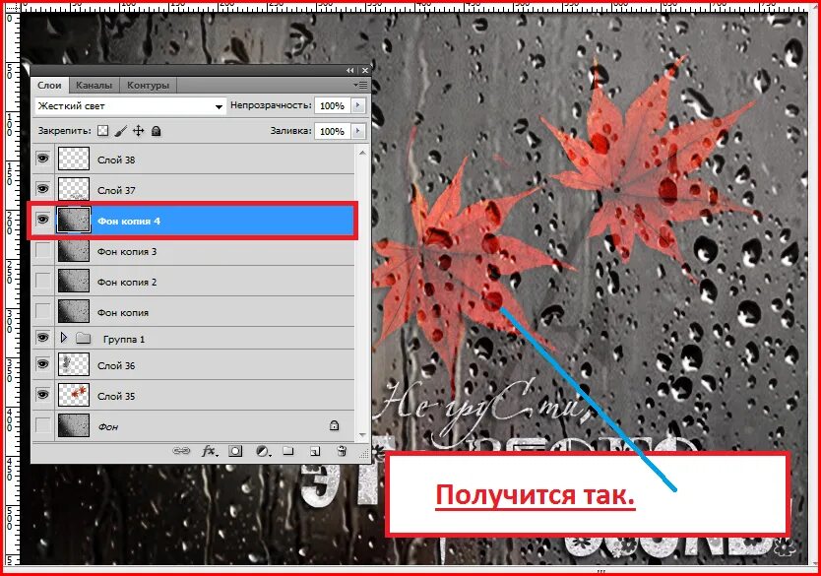821x576 pixels.
Task: Collapse the panel with double arrows
Action: click(350, 70)
